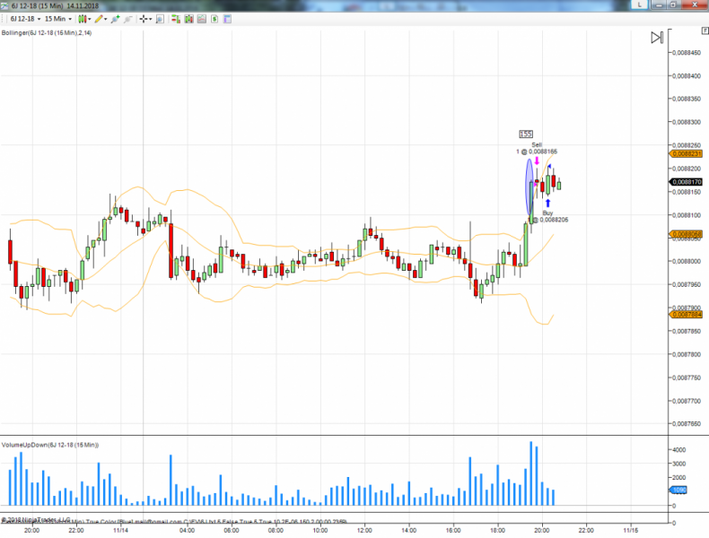Click the window title 6J 12-18 (15 Min)
This screenshot has width=709, height=538.
[x=37, y=5]
